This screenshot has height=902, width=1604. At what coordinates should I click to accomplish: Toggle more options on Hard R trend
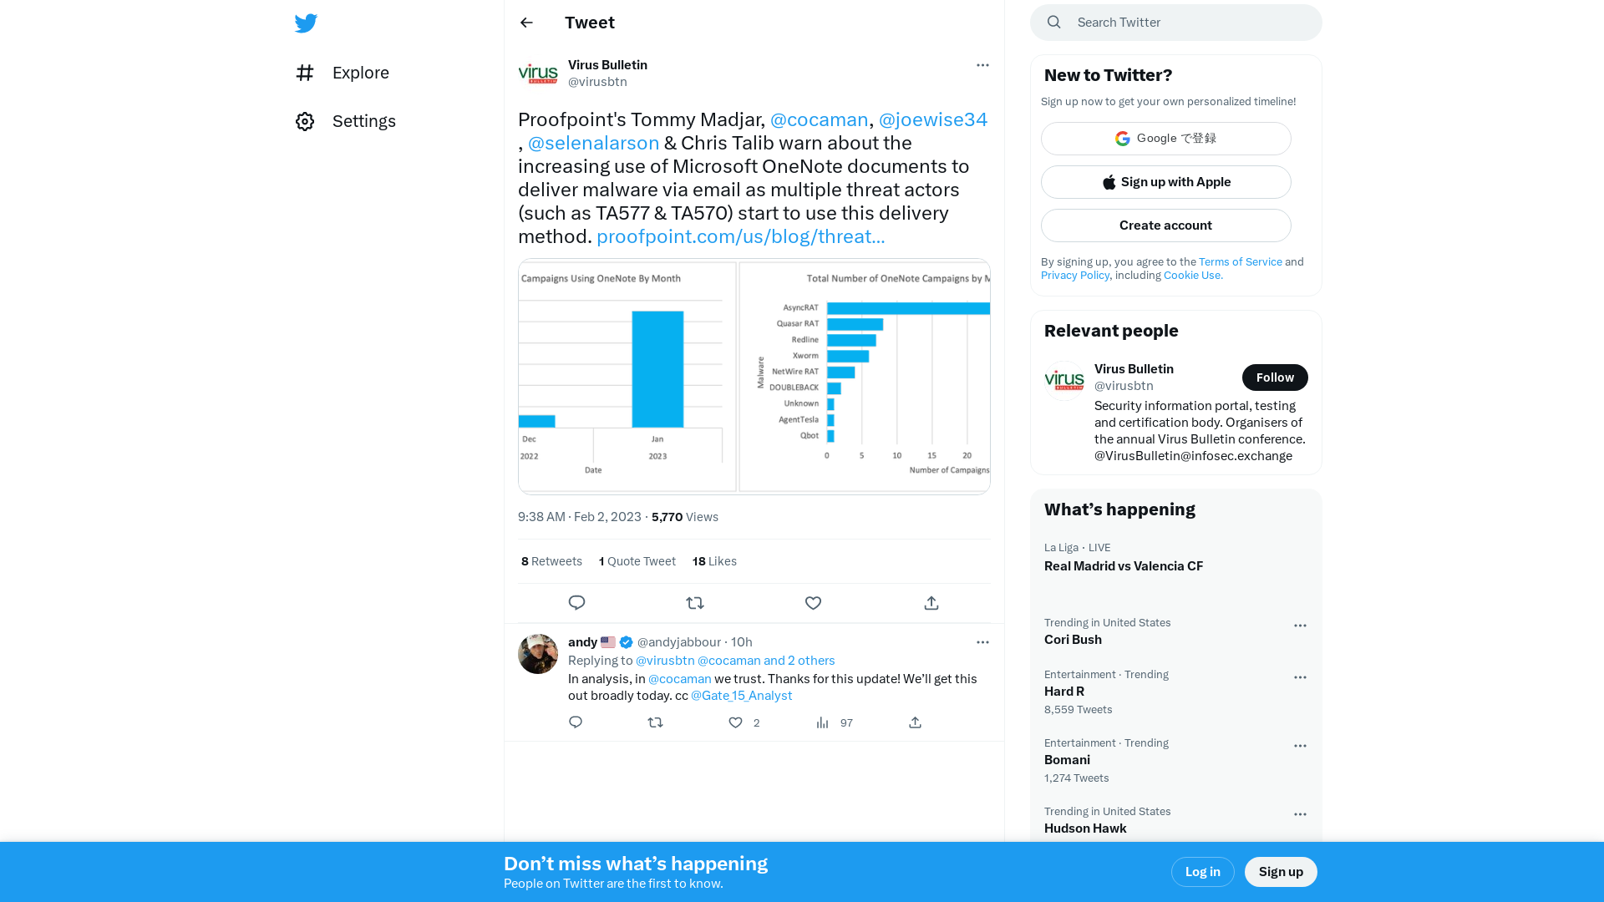(x=1300, y=676)
